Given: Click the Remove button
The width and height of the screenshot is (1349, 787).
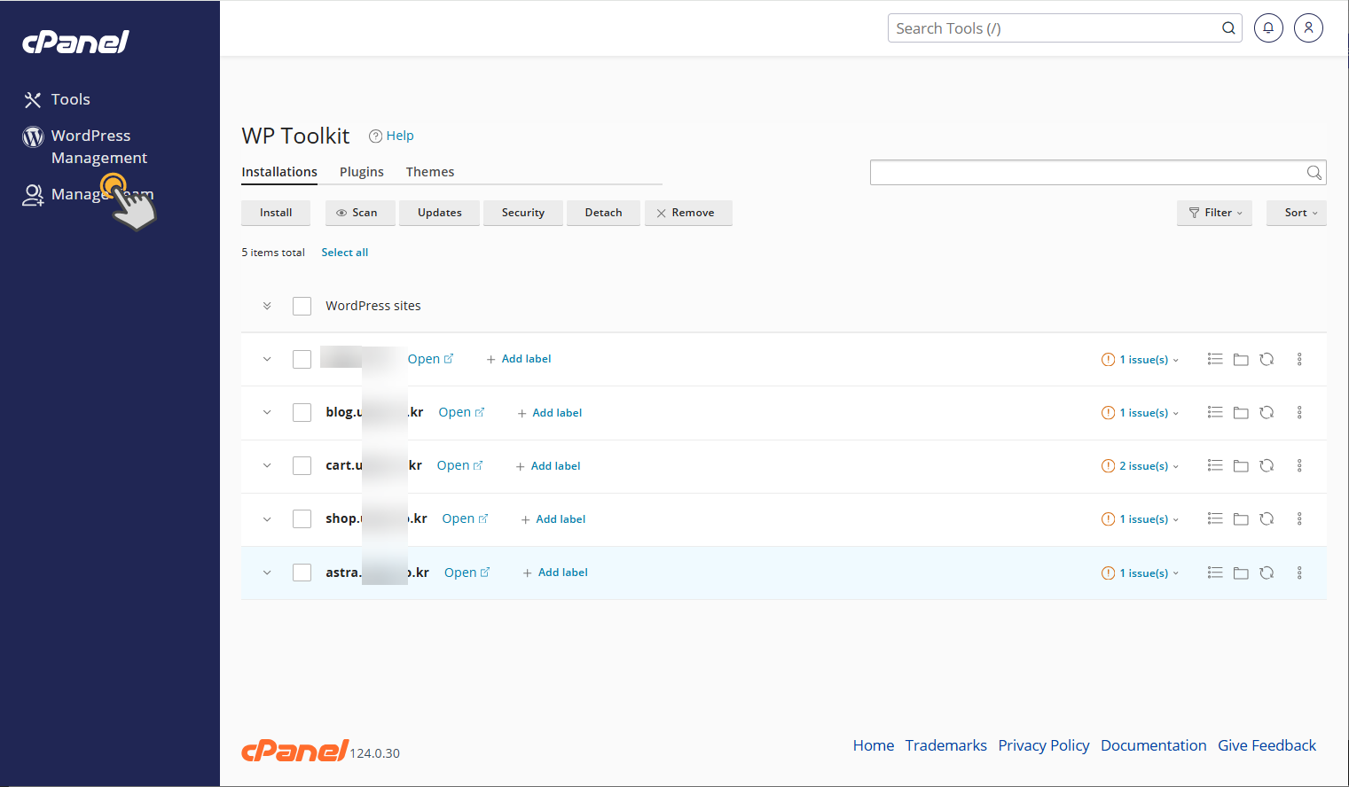Looking at the screenshot, I should (688, 213).
